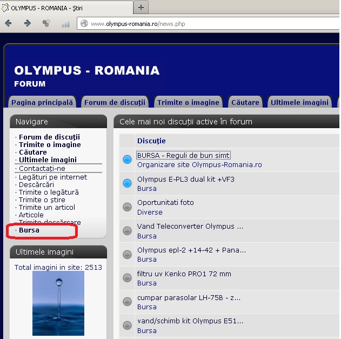341x339 pixels.
Task: Open the Articole link
Action: (31, 215)
